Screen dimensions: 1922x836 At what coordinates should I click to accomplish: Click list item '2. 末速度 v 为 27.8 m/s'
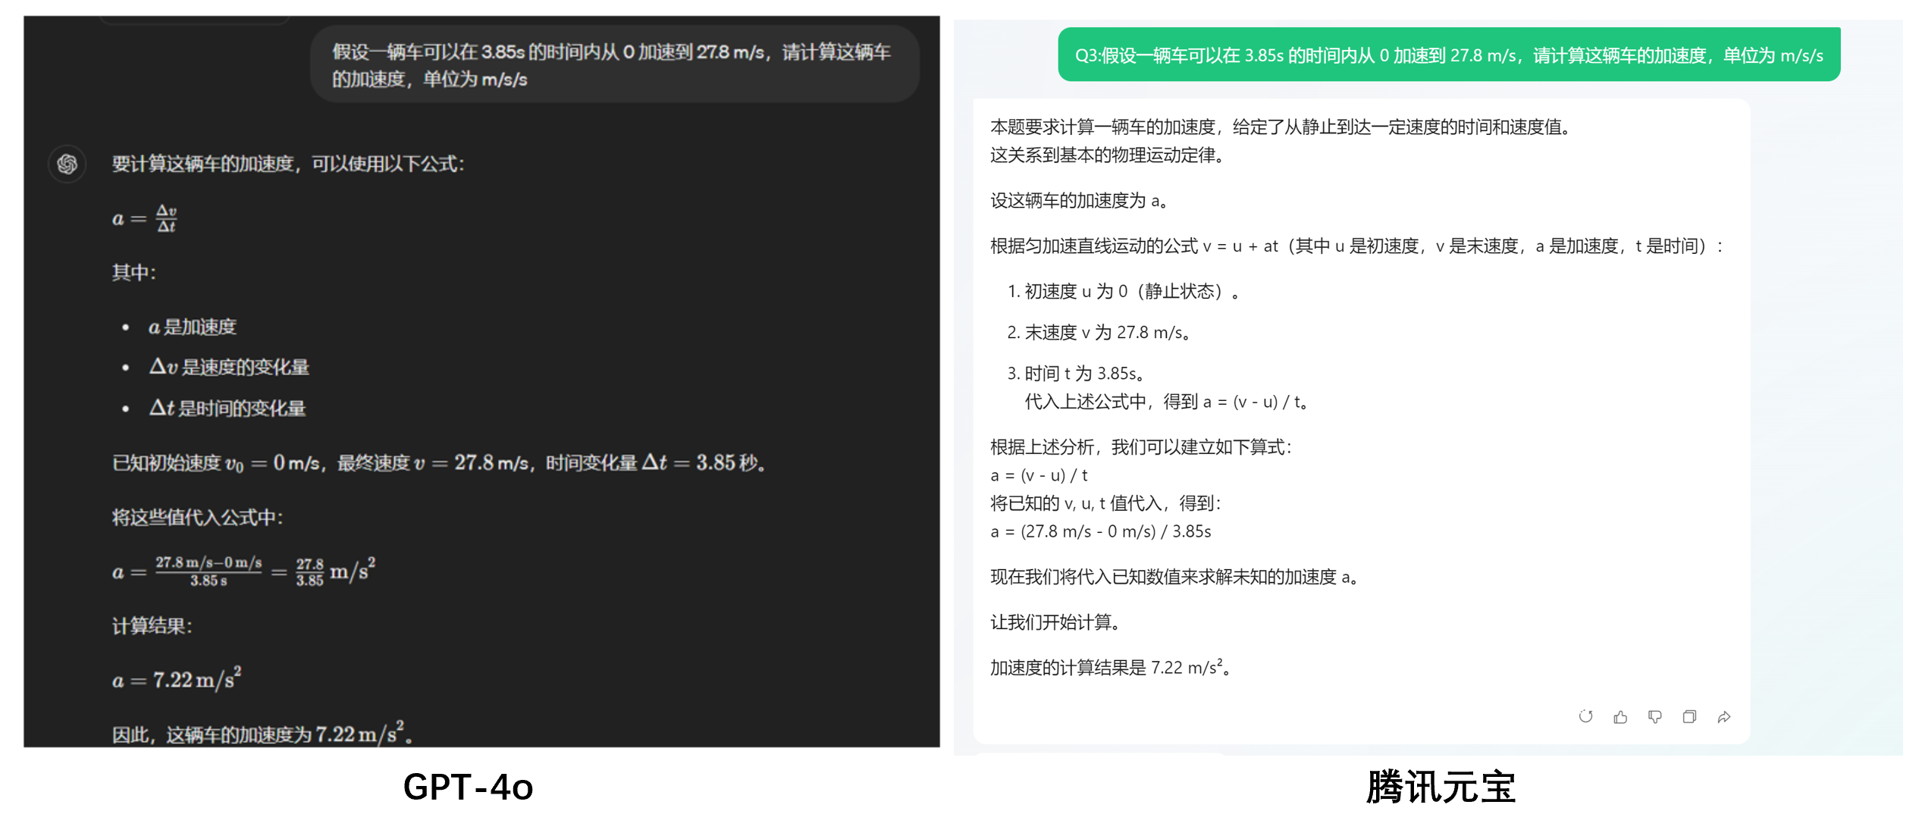[x=1101, y=332]
